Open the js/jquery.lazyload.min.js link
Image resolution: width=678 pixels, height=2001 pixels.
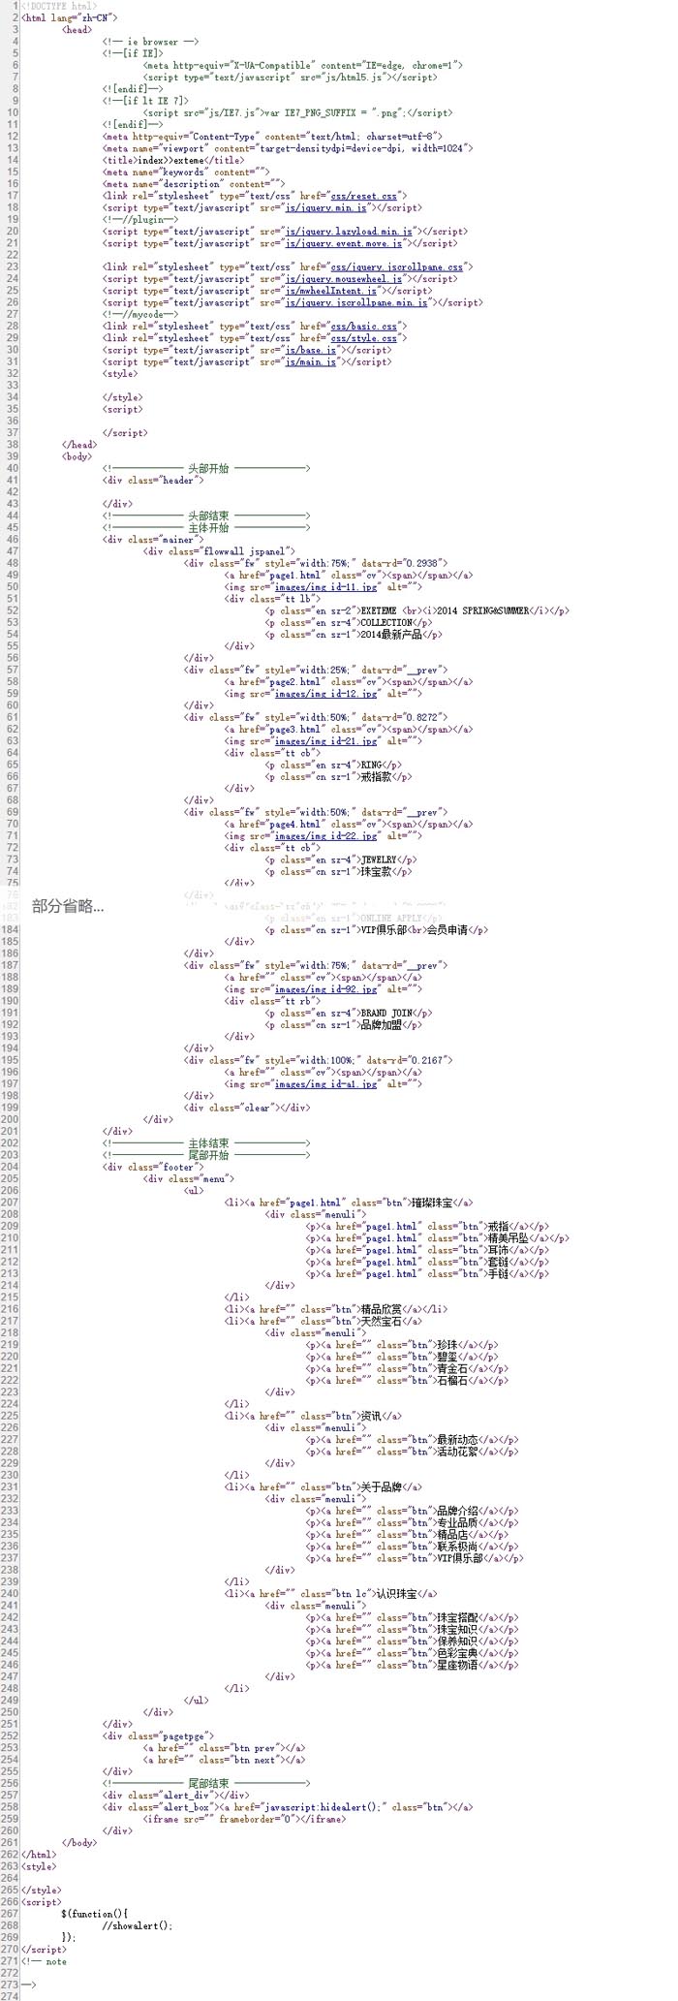point(349,232)
